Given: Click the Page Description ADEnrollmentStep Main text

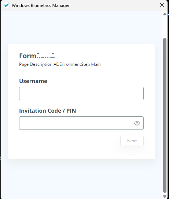Looking at the screenshot, I should click(x=60, y=64).
